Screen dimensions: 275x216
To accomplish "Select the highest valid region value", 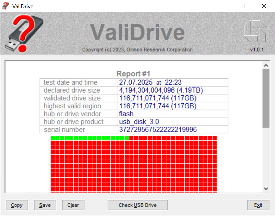I will coord(158,106).
